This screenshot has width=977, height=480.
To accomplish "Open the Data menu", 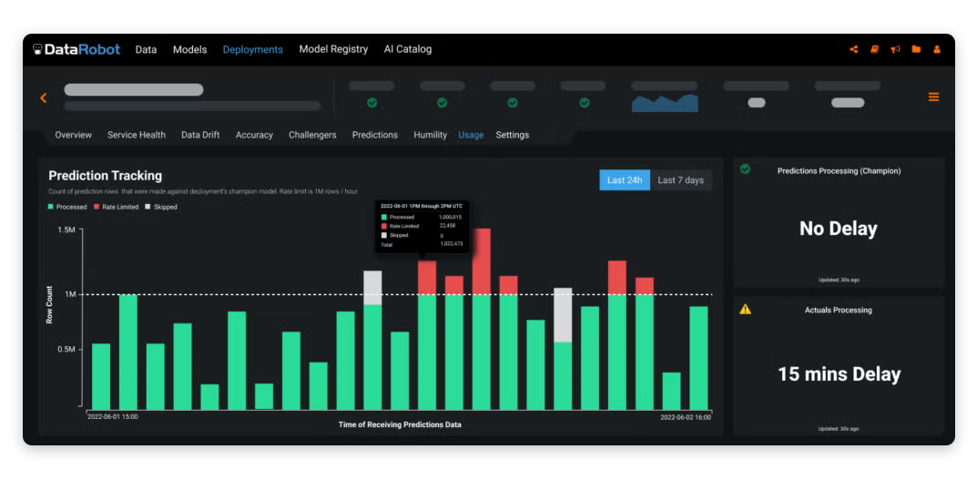I will (146, 49).
